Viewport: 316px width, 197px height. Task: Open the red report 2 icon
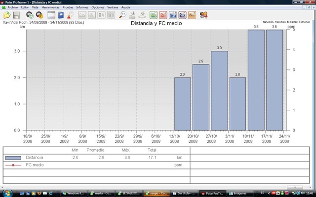pyautogui.click(x=163, y=15)
